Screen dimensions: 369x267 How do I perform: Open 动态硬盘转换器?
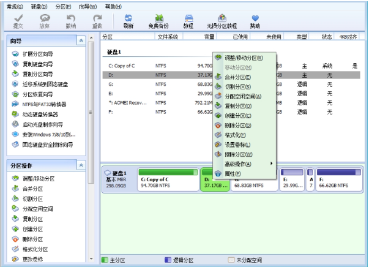click(x=35, y=115)
